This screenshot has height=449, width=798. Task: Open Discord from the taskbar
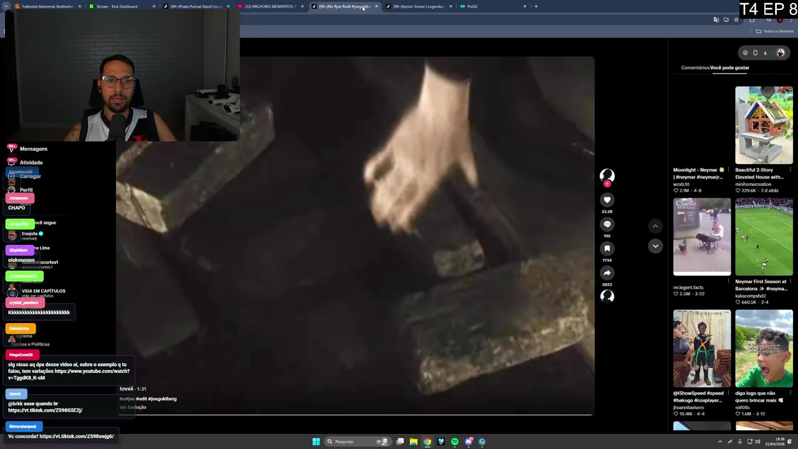(468, 442)
